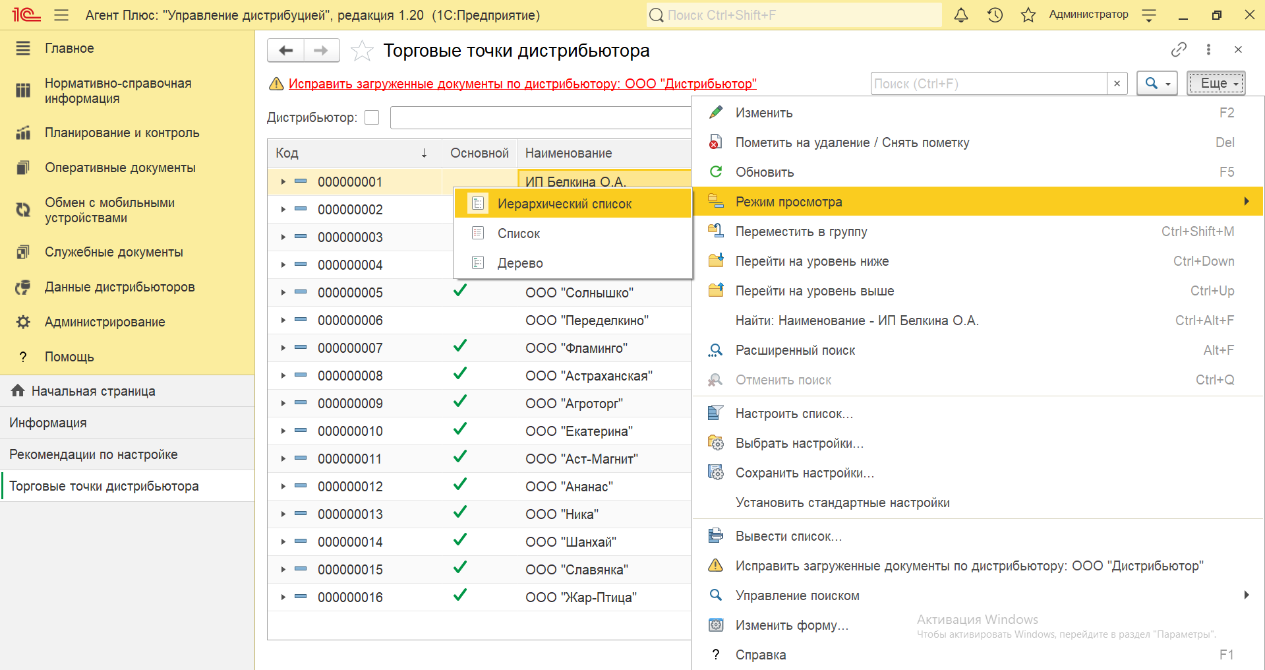The image size is (1265, 670).
Task: Toggle Основной check for ООО "Агроторг"
Action: click(x=460, y=401)
